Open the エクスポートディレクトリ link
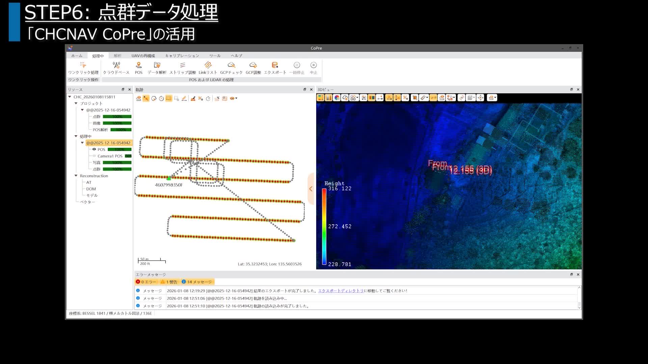Image resolution: width=648 pixels, height=364 pixels. (x=341, y=291)
